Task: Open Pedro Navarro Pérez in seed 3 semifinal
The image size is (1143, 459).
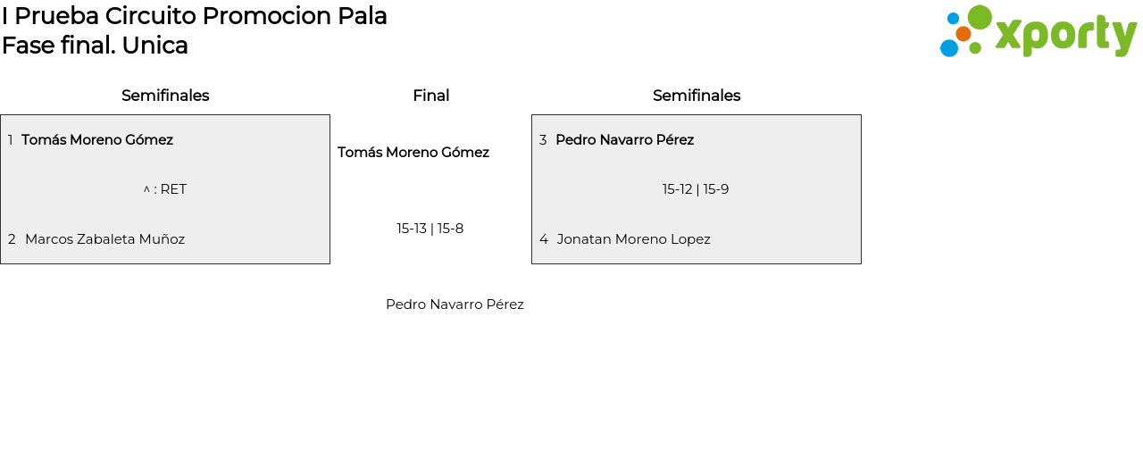Action: (624, 140)
